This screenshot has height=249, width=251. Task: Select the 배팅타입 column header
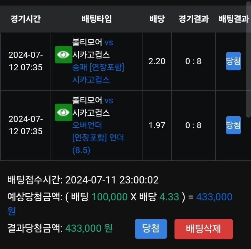(96, 19)
